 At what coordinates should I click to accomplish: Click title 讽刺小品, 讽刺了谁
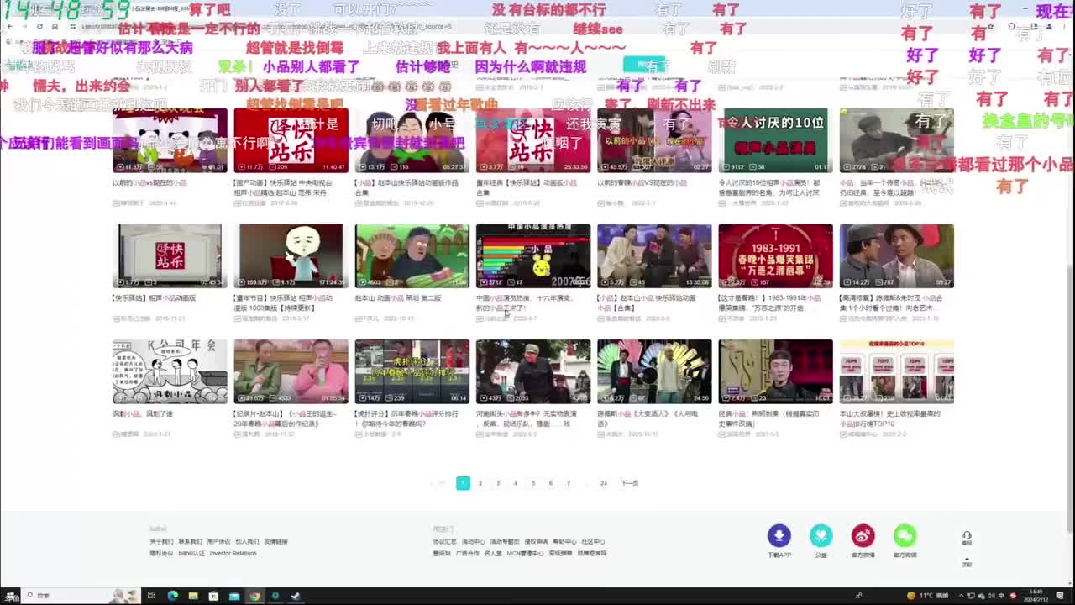[x=143, y=413]
